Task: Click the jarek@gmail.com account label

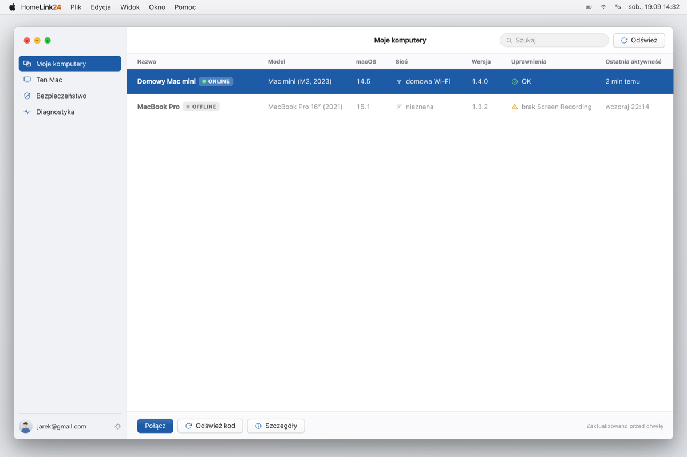Action: click(x=62, y=426)
